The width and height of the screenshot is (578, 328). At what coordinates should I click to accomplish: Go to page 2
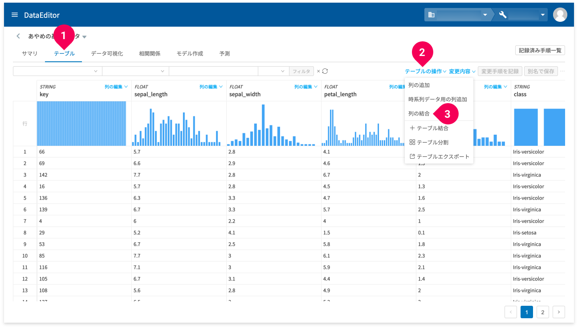point(543,312)
